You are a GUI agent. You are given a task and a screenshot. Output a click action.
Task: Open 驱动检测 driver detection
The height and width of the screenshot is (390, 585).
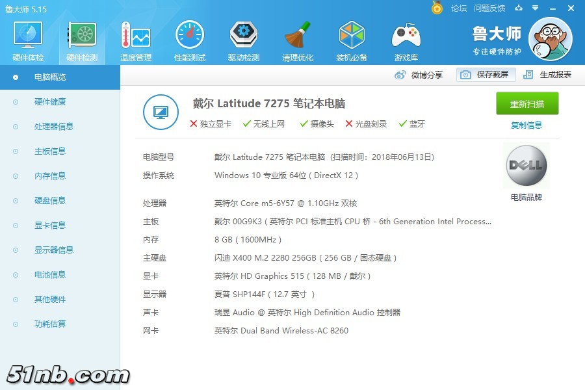tap(243, 39)
